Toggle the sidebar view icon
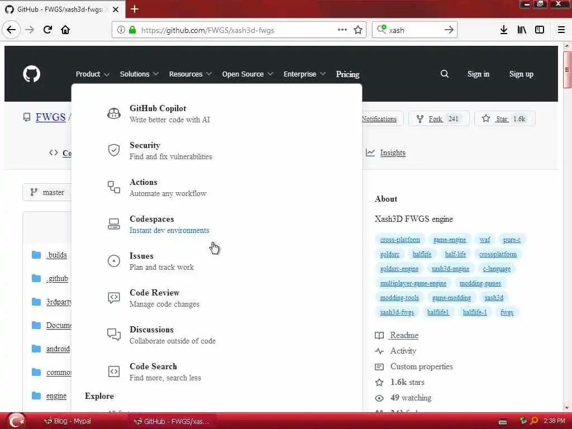The height and width of the screenshot is (429, 572). tap(540, 30)
